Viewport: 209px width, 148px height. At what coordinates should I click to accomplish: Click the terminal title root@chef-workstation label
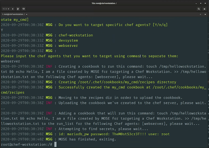[13, 14]
